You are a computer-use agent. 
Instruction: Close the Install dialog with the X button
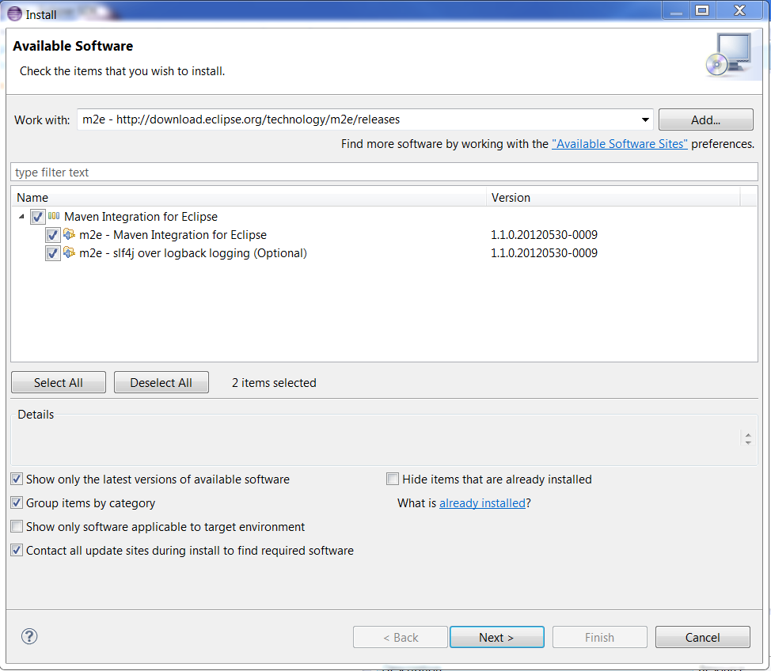click(x=740, y=10)
